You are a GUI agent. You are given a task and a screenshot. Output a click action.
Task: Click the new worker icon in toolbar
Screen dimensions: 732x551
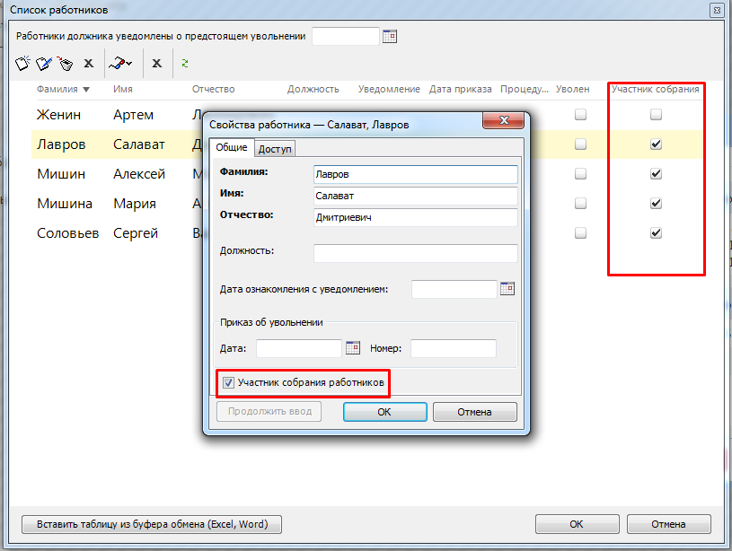coord(24,63)
